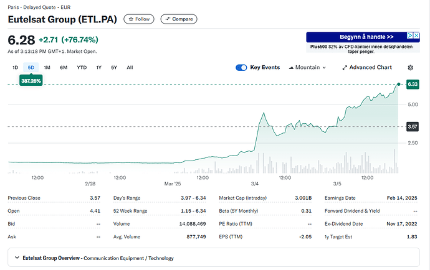Click the 2.50 price axis label
The image size is (430, 270).
413,143
